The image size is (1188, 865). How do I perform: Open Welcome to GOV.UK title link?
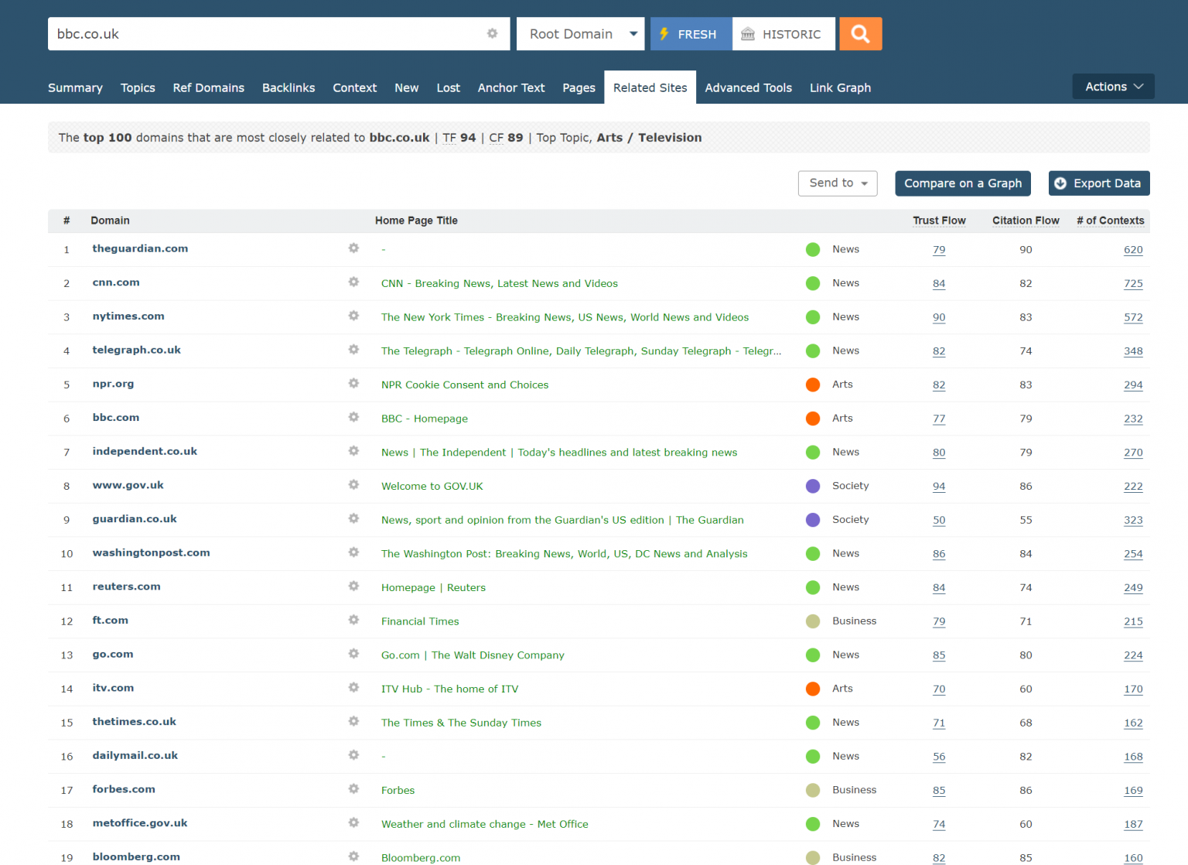(x=432, y=486)
